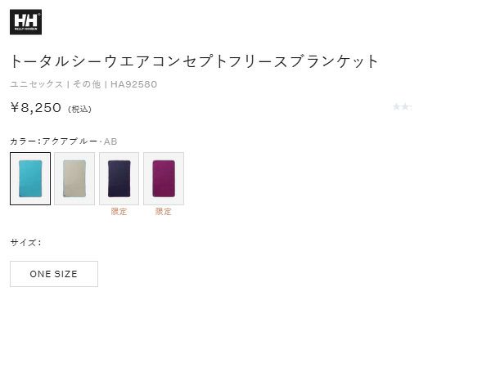Select the ONE SIZE option
Screen dimensions: 491x368
coord(54,274)
